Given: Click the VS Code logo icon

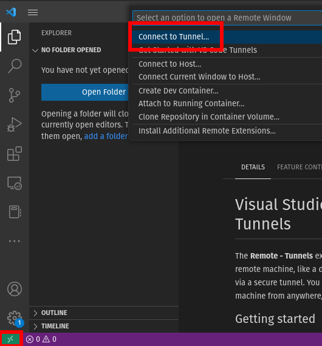Looking at the screenshot, I should [x=12, y=12].
